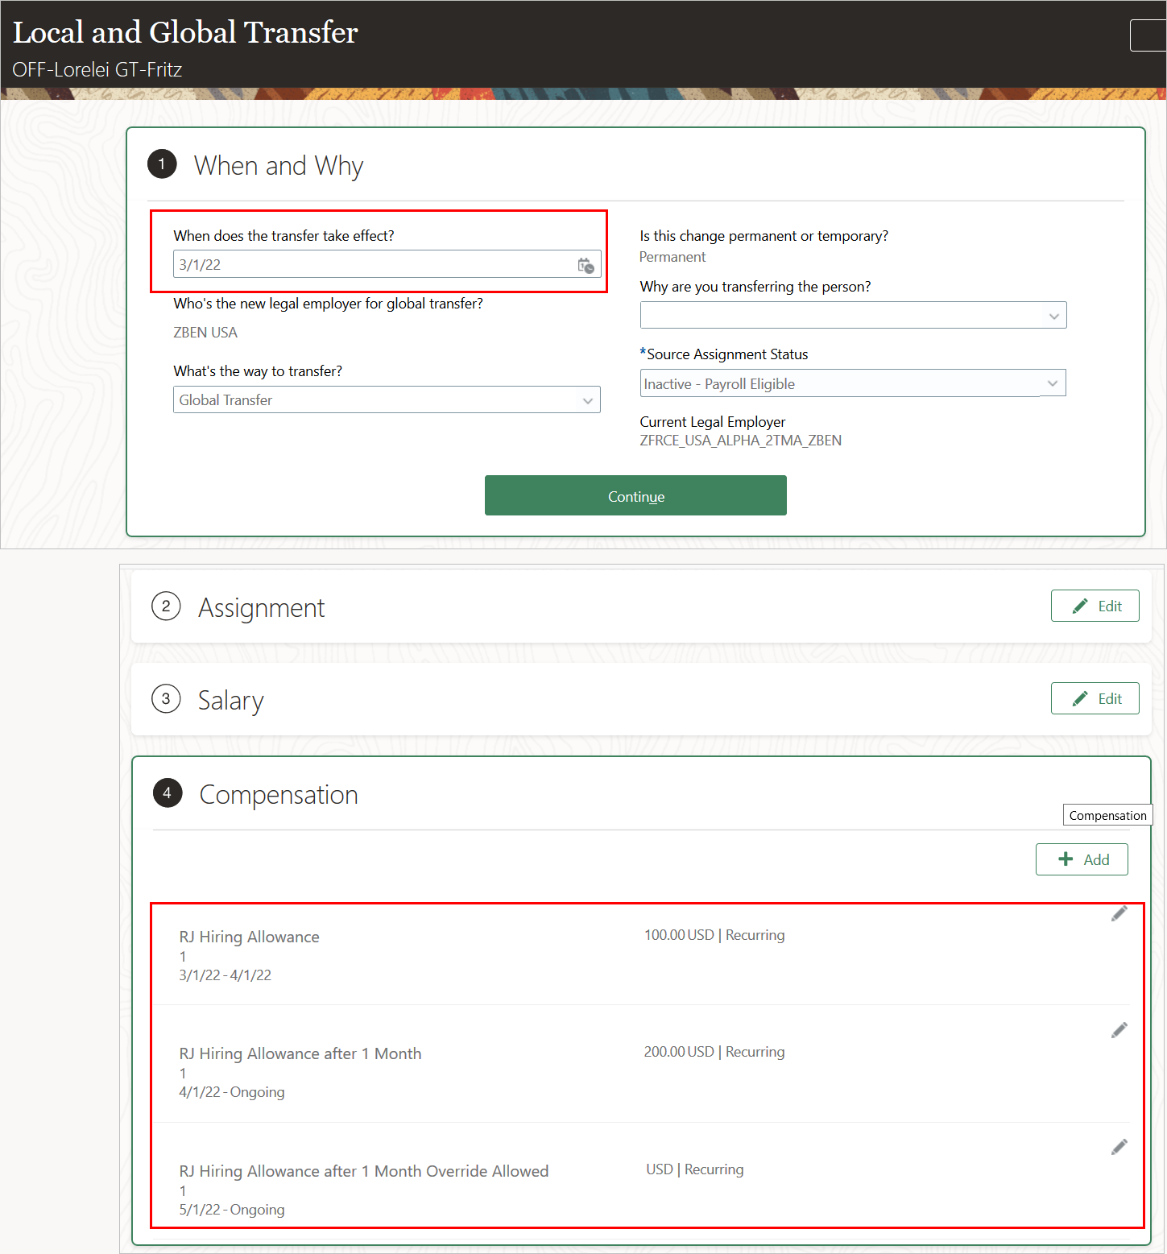Open the transfer reason dropdown
Viewport: 1167px width, 1254px height.
[x=1053, y=316]
